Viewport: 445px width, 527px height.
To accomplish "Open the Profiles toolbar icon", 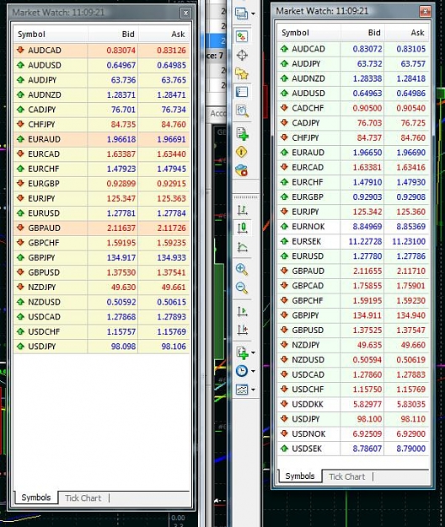I will tap(242, 13).
